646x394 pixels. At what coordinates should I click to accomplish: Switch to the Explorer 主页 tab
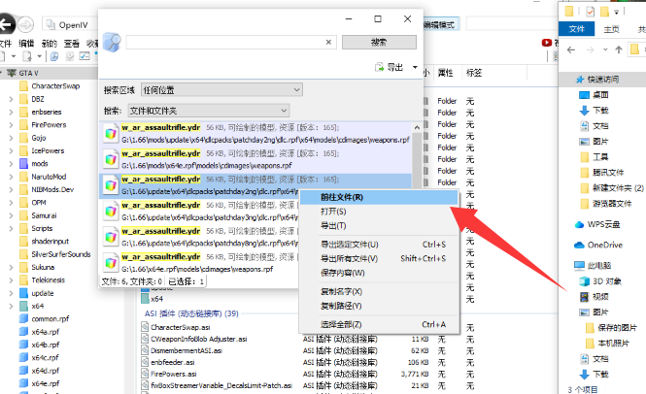pyautogui.click(x=611, y=29)
